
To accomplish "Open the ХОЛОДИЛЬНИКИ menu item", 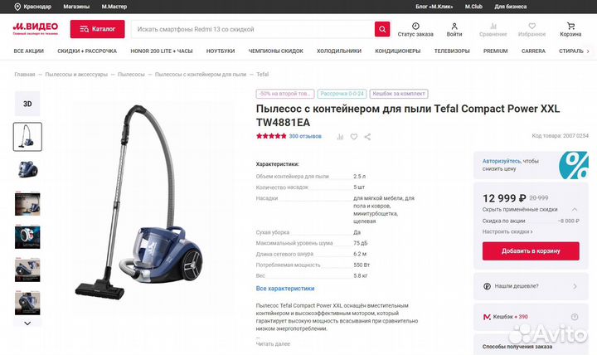I will (339, 51).
